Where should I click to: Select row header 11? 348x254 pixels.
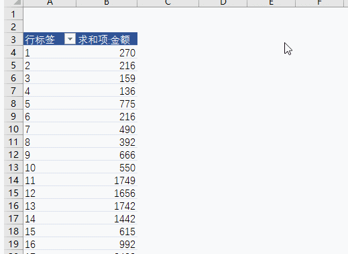click(13, 142)
